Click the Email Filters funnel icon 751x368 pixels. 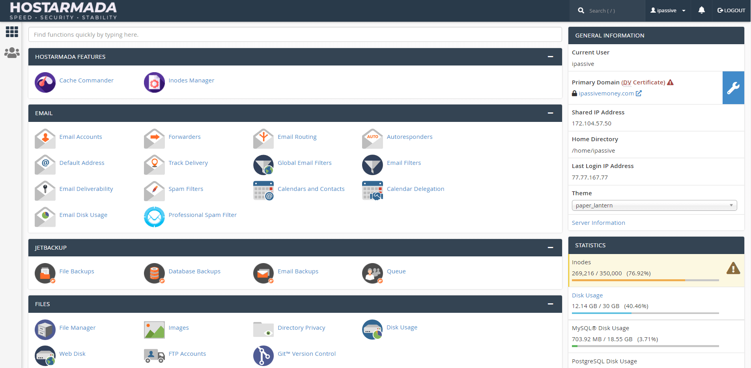[x=372, y=164]
